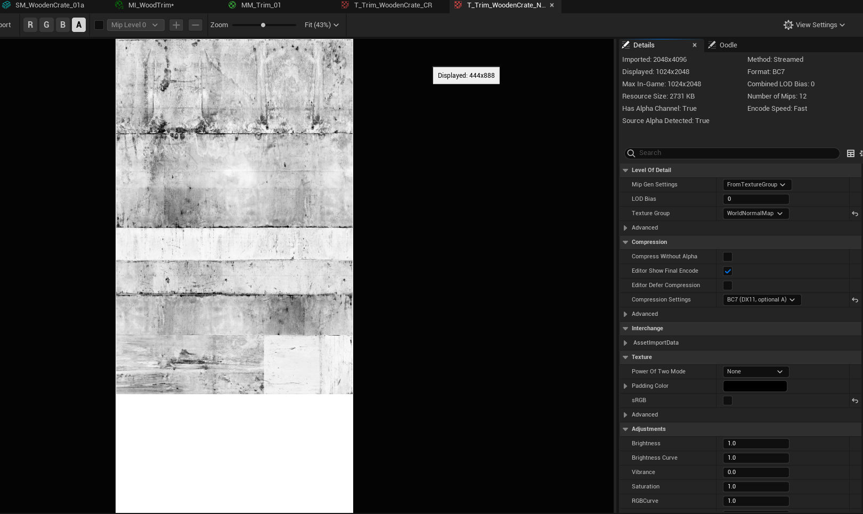Open Compression Settings BC7 dropdown
Image resolution: width=863 pixels, height=514 pixels.
[x=761, y=300]
